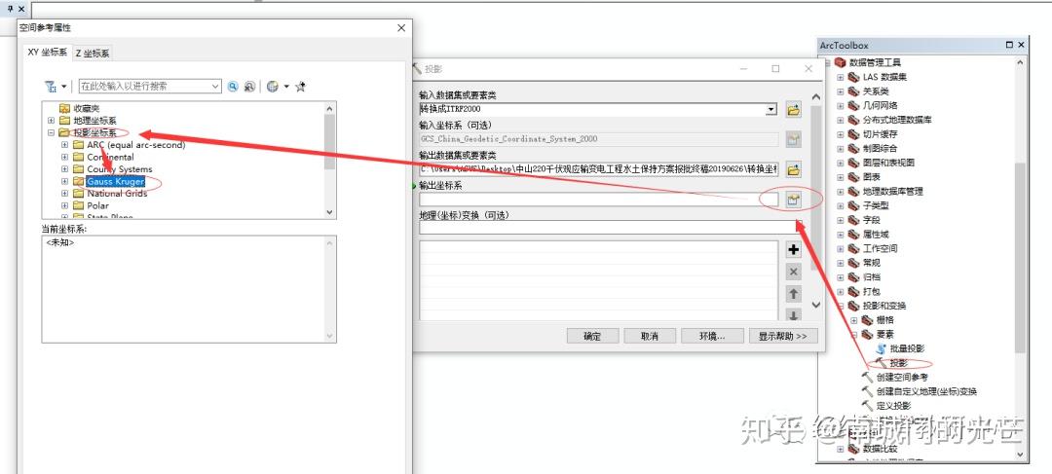Image resolution: width=1052 pixels, height=474 pixels.
Task: Click the move up arrow button
Action: click(794, 294)
